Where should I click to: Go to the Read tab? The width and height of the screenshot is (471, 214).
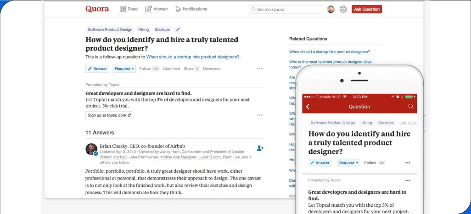click(x=129, y=9)
